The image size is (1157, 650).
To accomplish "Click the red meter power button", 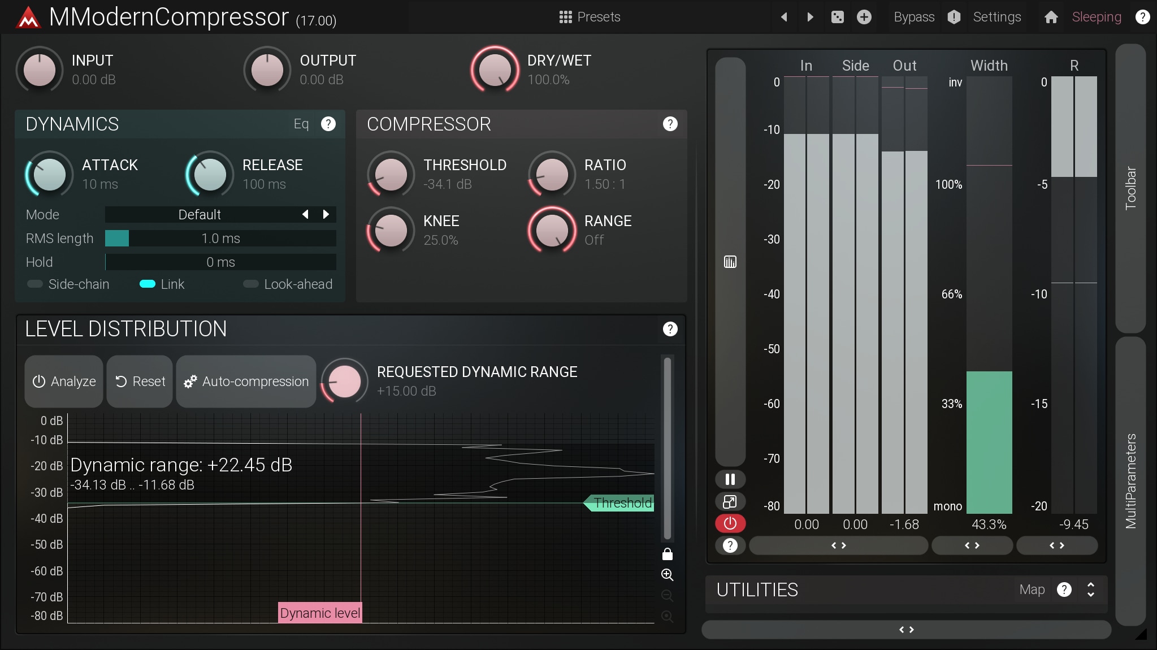I will point(730,523).
